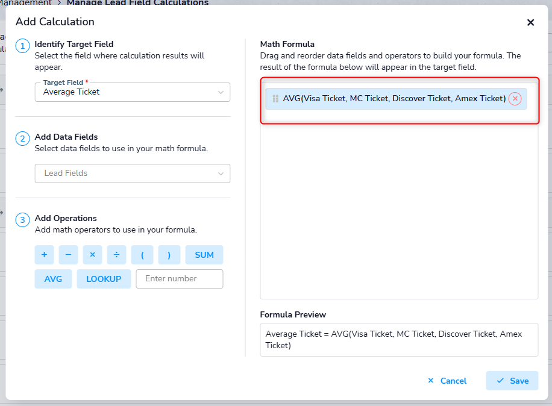
Task: Add an opening parenthesis
Action: (x=142, y=255)
